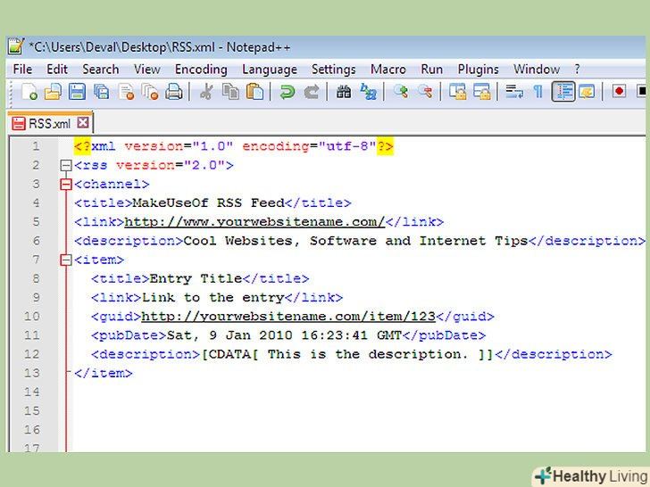Click the encoding="utf-8" attribute on line 1

(309, 146)
